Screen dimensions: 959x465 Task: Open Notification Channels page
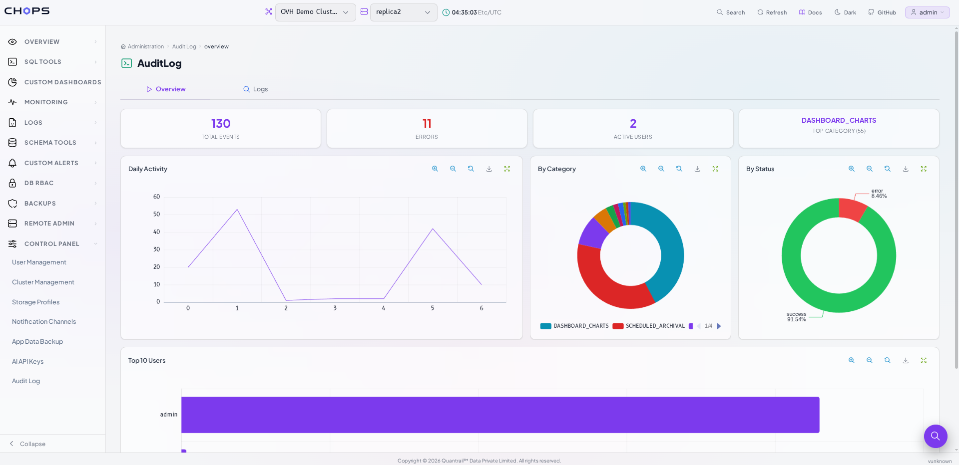pyautogui.click(x=44, y=322)
